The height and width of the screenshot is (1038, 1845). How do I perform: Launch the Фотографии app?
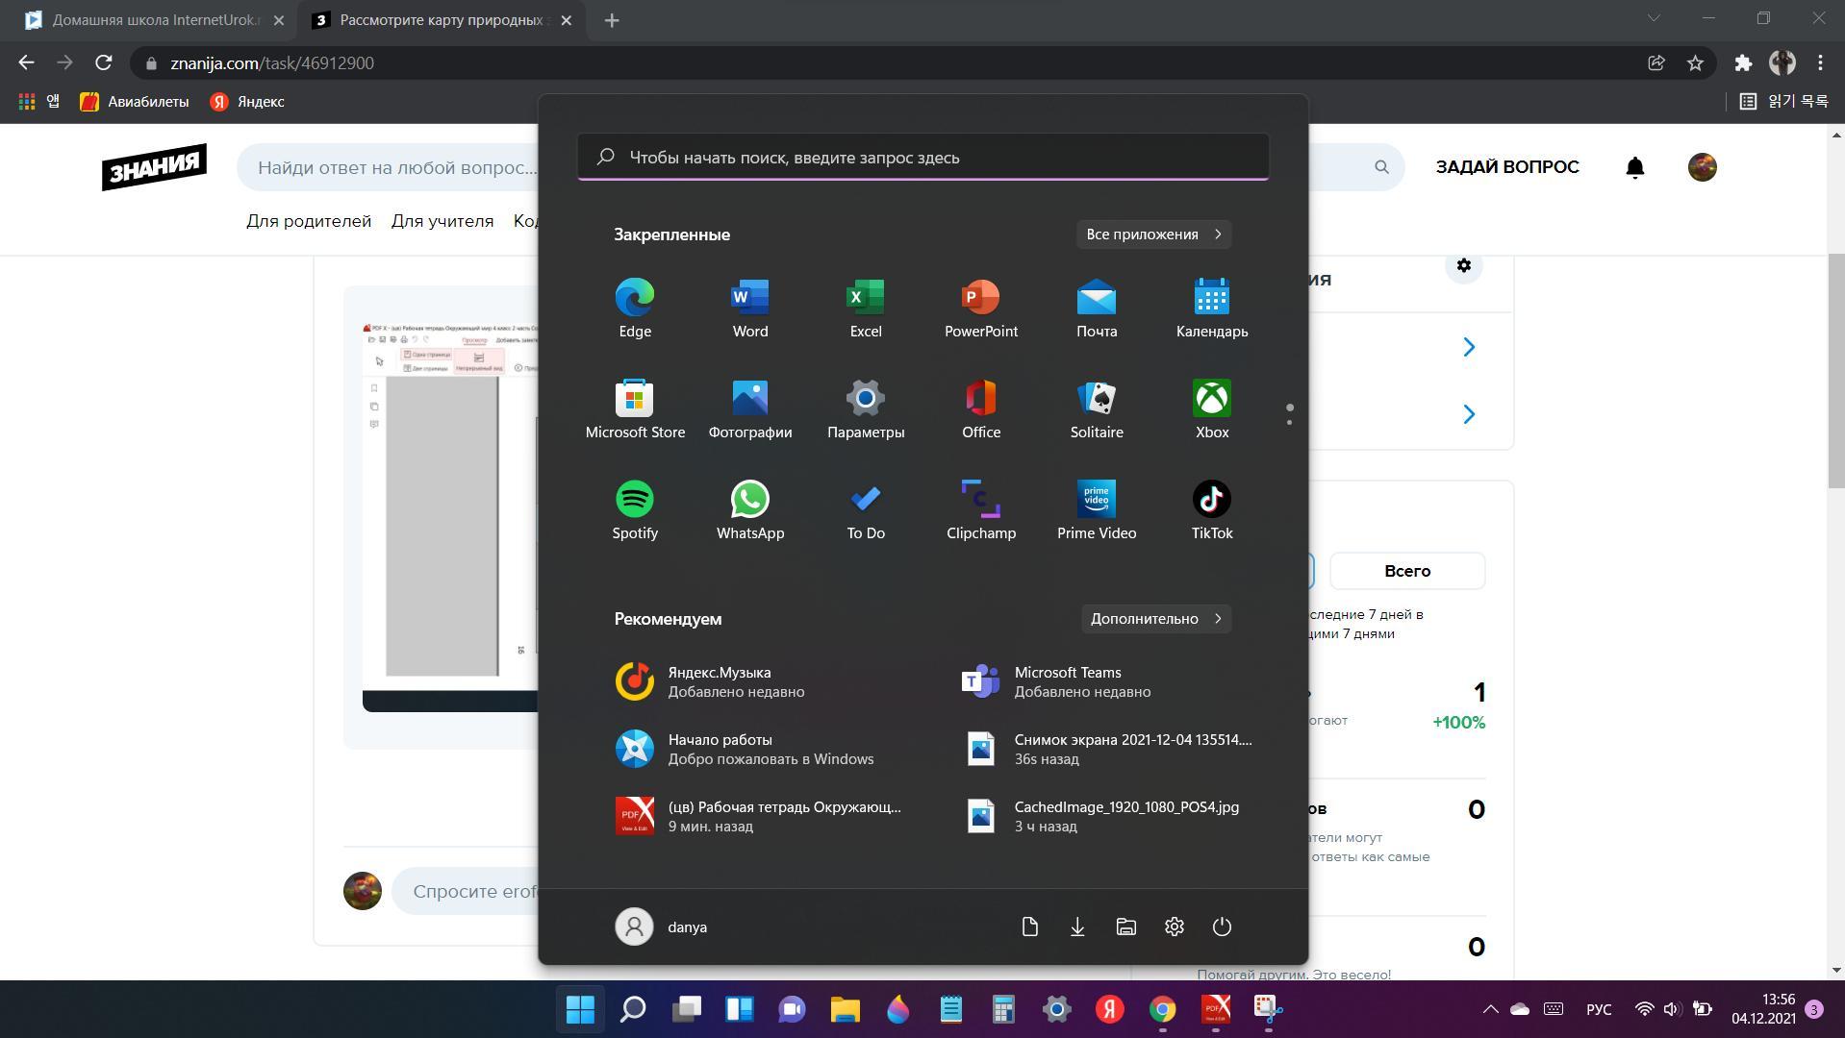point(750,409)
